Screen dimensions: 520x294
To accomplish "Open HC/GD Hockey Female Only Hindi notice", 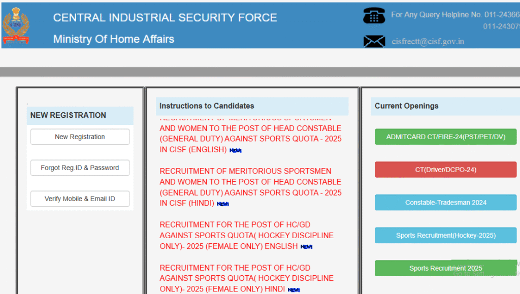I will [x=246, y=278].
